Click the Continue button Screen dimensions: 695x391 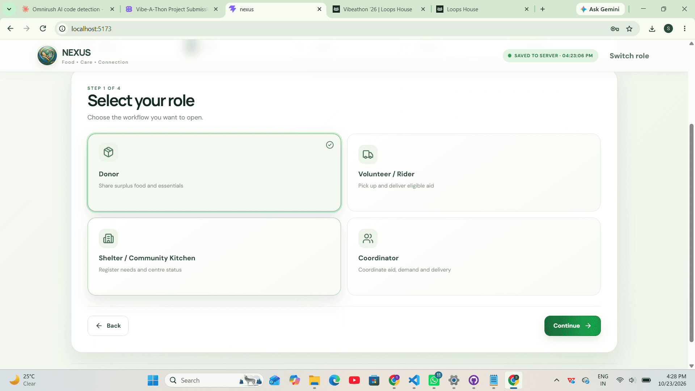pos(572,326)
